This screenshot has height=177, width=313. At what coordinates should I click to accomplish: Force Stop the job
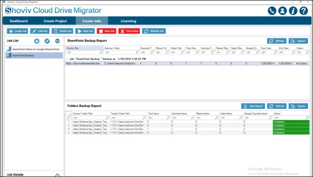129,31
